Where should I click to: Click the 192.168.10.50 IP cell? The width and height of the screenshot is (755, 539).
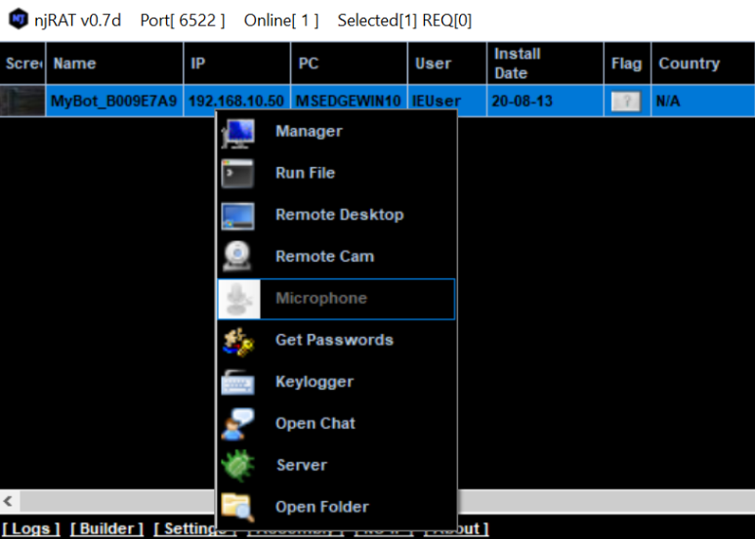coord(237,102)
